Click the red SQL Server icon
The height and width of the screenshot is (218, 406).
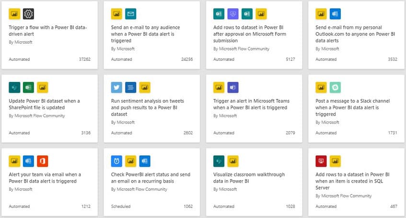[321, 161]
